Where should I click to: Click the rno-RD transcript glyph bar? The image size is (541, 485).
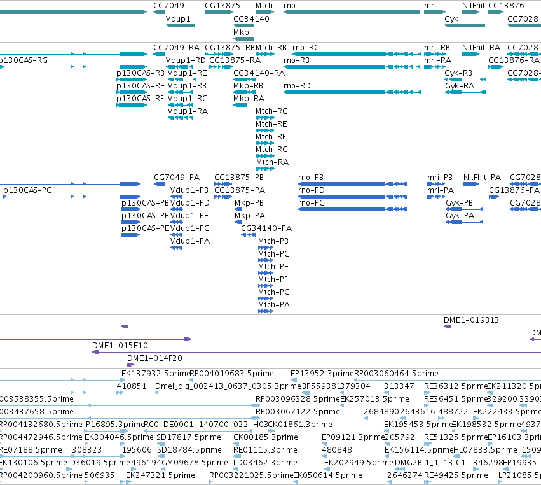click(352, 92)
